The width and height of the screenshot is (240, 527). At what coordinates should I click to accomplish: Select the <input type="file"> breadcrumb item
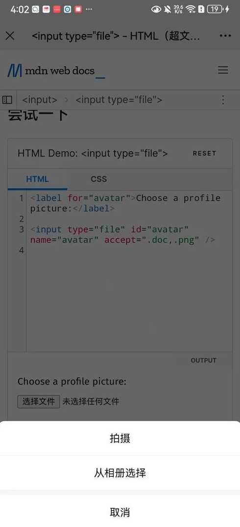[x=119, y=100]
